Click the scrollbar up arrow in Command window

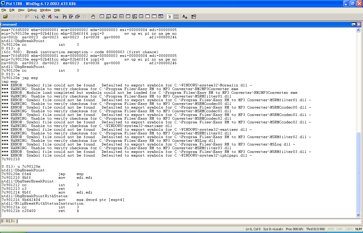pos(358,30)
